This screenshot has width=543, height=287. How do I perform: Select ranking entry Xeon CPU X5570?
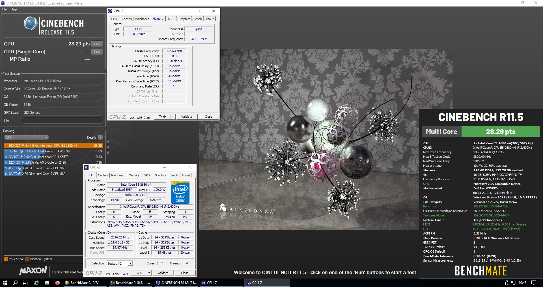pyautogui.click(x=53, y=157)
